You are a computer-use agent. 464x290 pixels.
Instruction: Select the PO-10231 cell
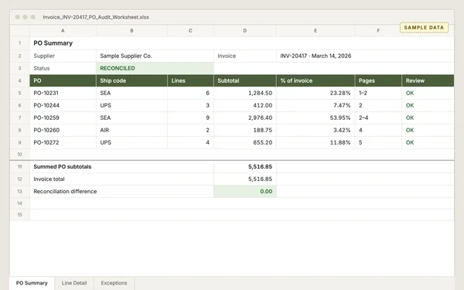pos(63,94)
